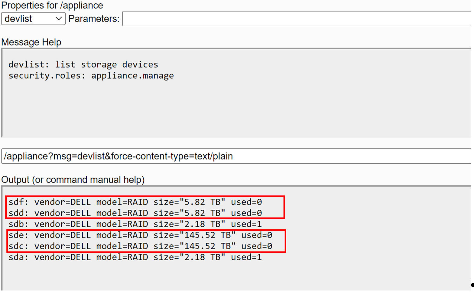Focus the Parameters input field
The image size is (474, 292).
(x=296, y=19)
